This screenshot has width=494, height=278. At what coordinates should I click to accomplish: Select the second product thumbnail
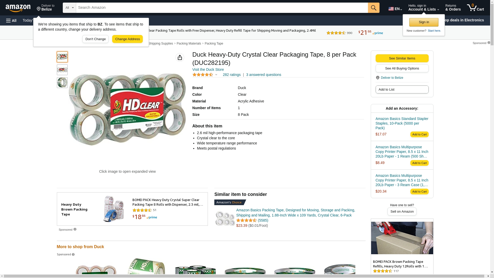62,70
